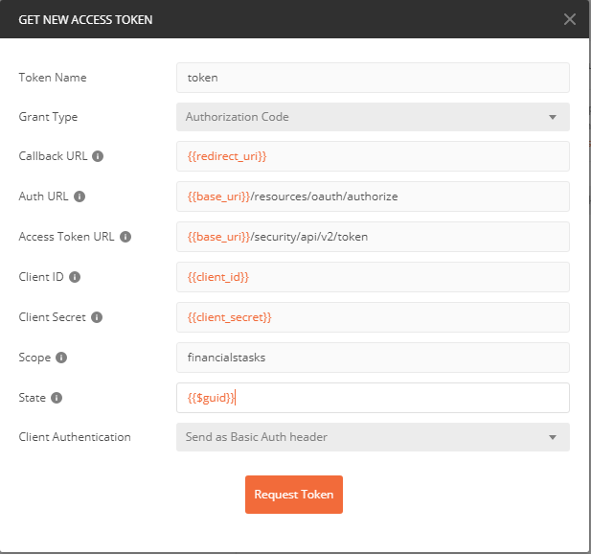Image resolution: width=591 pixels, height=555 pixels.
Task: Click info icon beside Access Token URL
Action: click(x=125, y=237)
